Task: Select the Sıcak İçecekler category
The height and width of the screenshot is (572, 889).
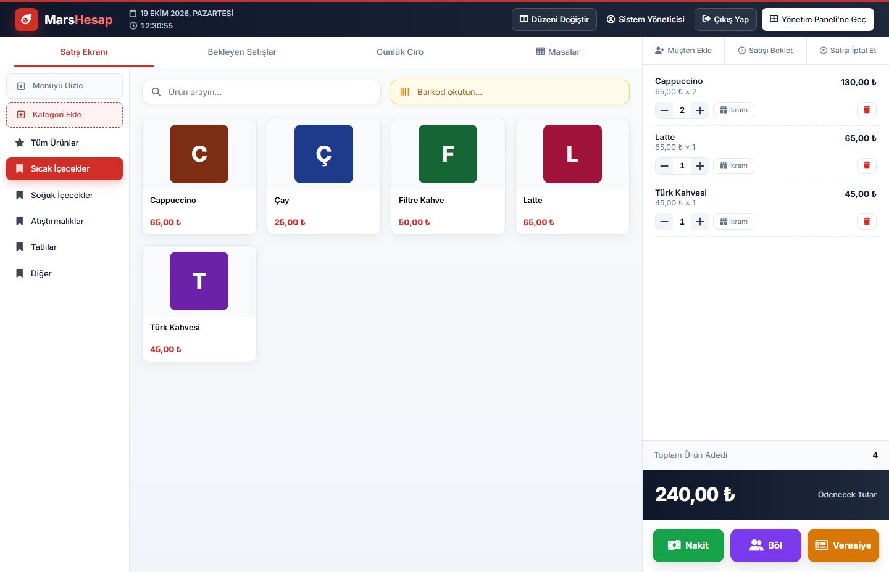Action: (64, 168)
